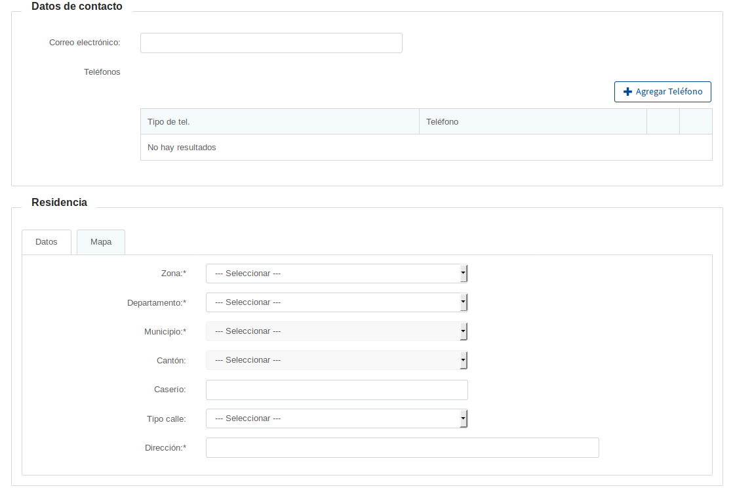Image resolution: width=733 pixels, height=488 pixels.
Task: Click the Dirección field label
Action: point(165,448)
